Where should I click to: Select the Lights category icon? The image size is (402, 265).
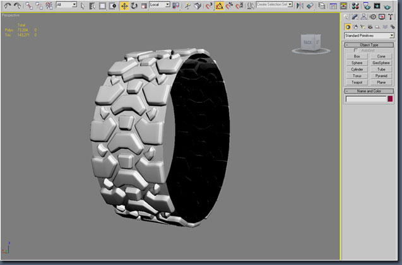pyautogui.click(x=362, y=27)
